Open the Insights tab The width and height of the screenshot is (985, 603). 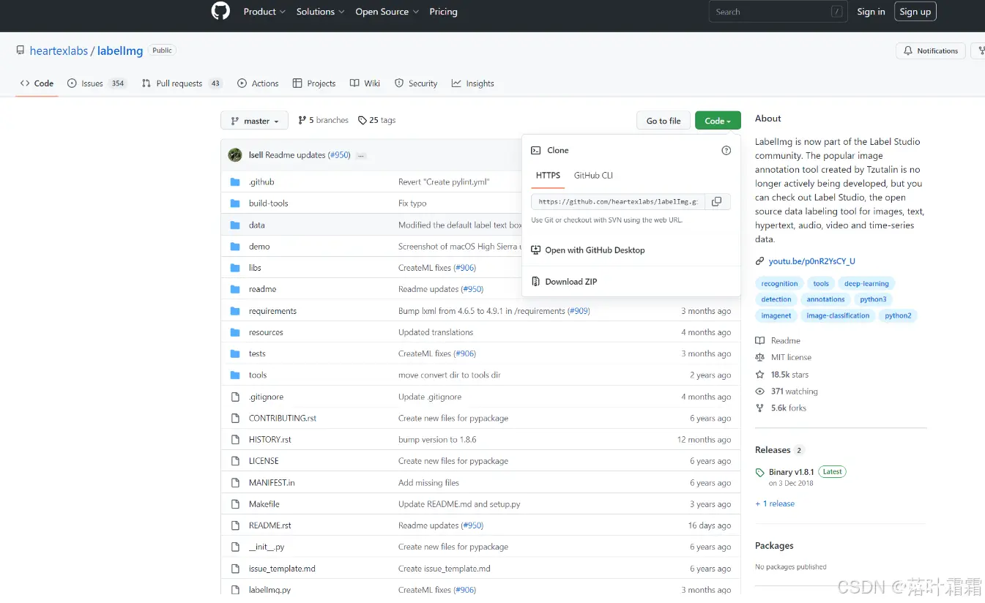[x=473, y=83]
